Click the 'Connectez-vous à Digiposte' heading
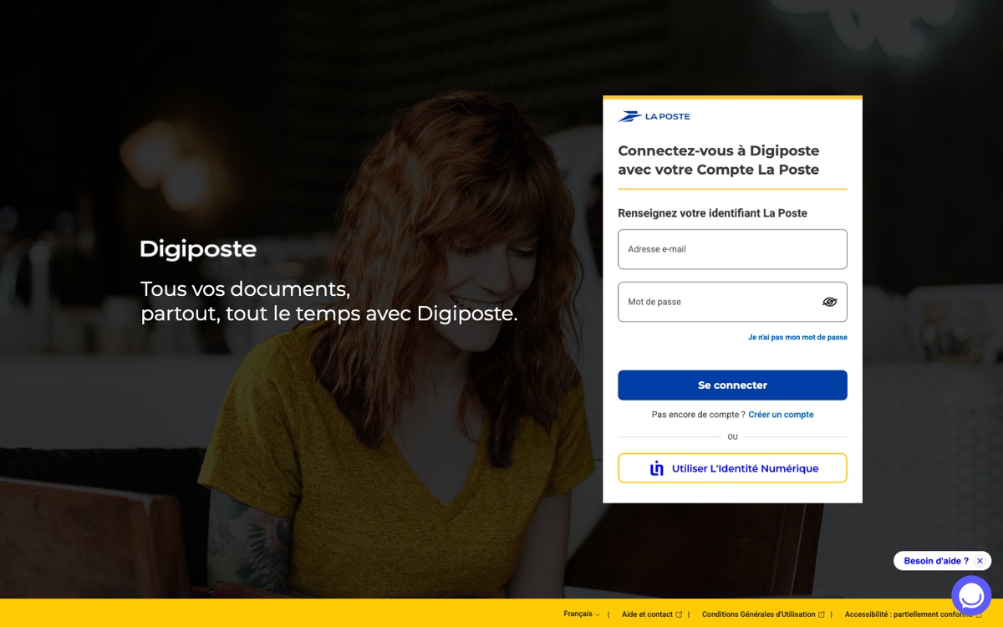The image size is (1003, 627). (x=718, y=161)
